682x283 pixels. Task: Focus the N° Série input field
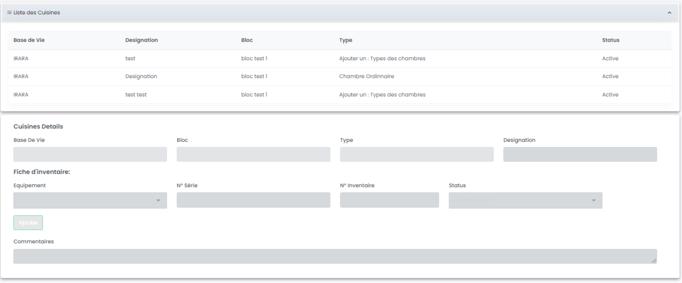(253, 200)
